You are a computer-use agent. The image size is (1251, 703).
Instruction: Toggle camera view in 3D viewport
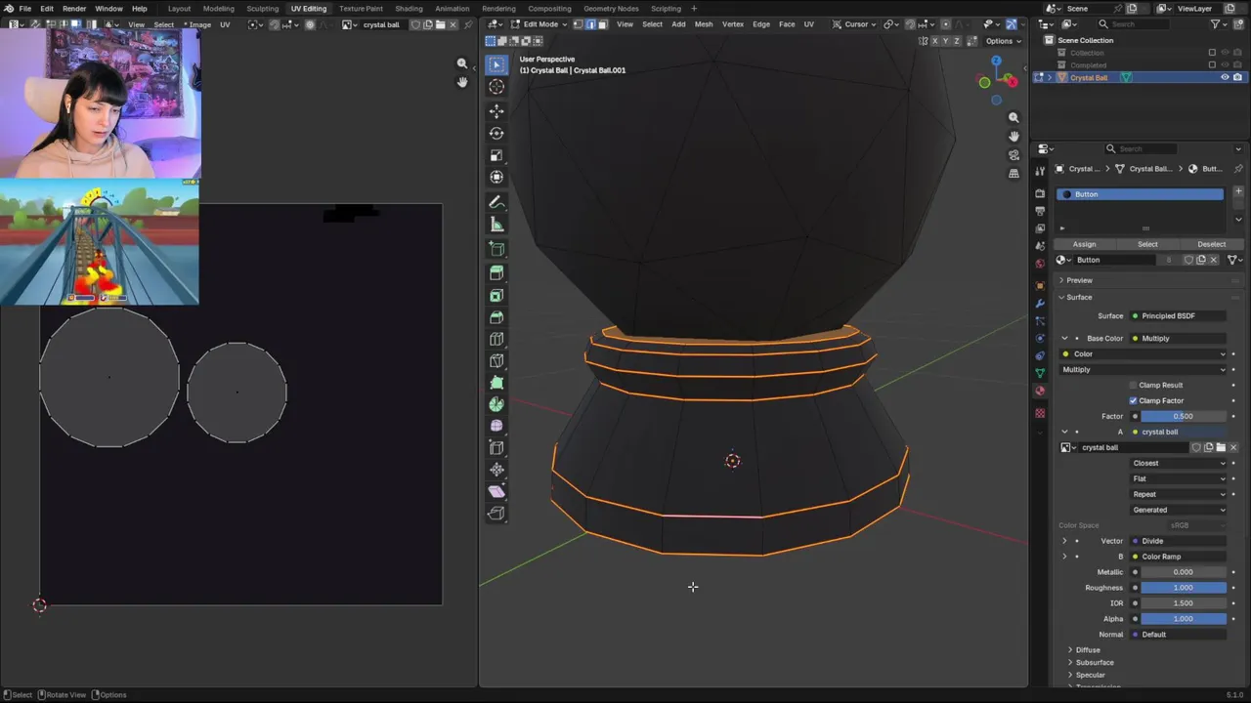click(x=1014, y=154)
